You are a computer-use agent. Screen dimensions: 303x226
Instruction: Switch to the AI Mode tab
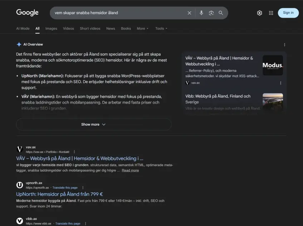[23, 29]
